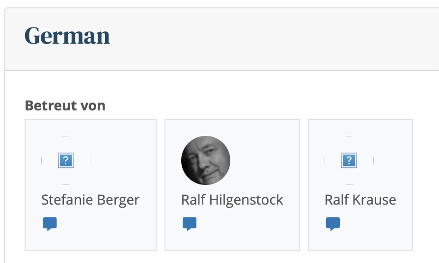
Task: Open message chat with Stefanie Berger
Action: tap(50, 224)
